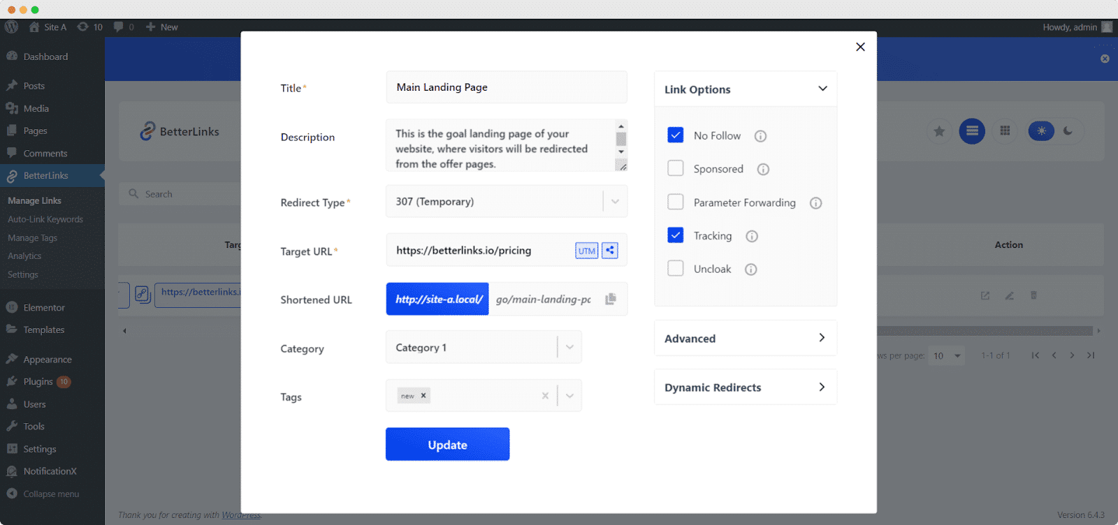Expand the Dynamic Redirects section
This screenshot has width=1118, height=525.
pyautogui.click(x=745, y=387)
